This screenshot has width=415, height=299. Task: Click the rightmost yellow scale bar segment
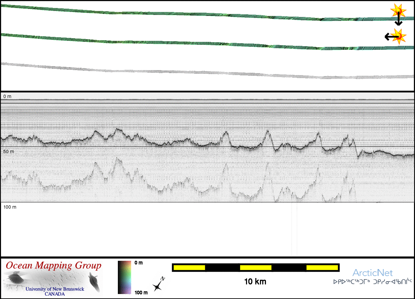pyautogui.click(x=322, y=267)
